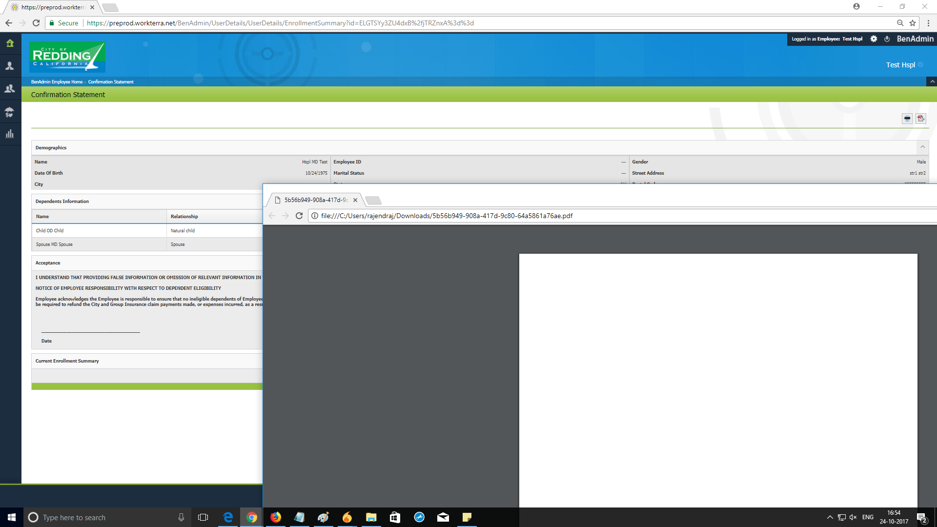Collapse the blue header banner
937x527 pixels.
tap(932, 81)
